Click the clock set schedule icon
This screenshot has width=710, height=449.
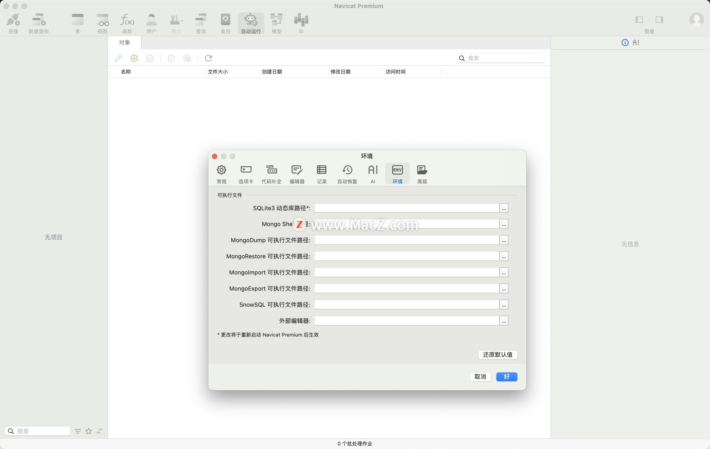coord(171,58)
